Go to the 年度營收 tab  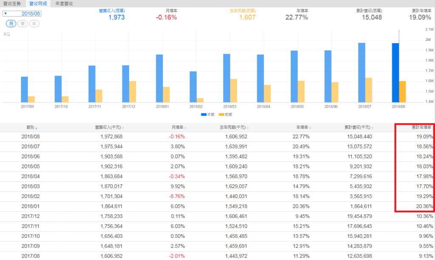pos(64,3)
